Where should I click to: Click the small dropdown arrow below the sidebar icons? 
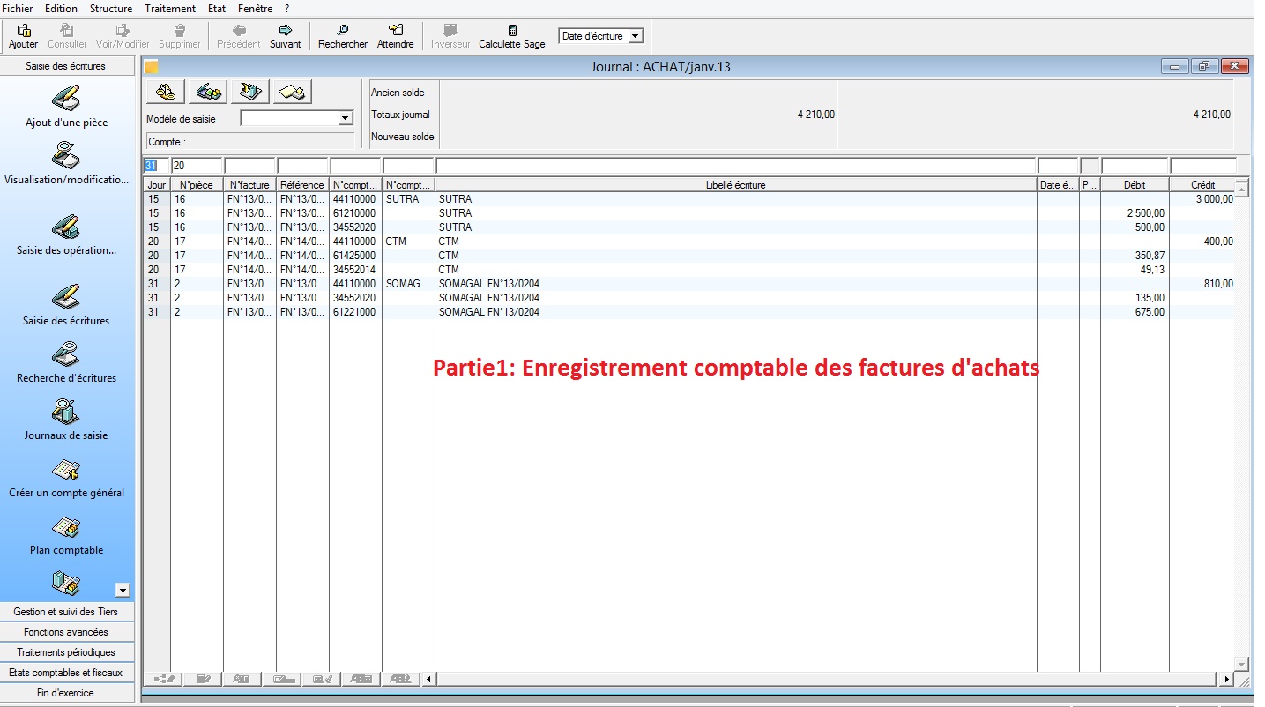coord(123,588)
